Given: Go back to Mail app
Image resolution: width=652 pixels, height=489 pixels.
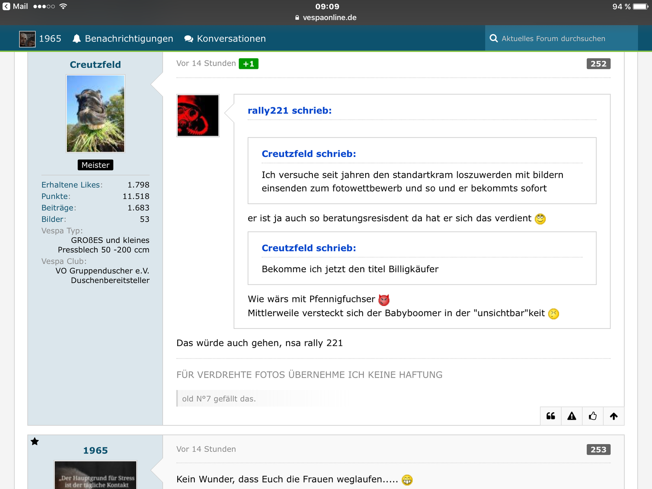Looking at the screenshot, I should point(15,7).
